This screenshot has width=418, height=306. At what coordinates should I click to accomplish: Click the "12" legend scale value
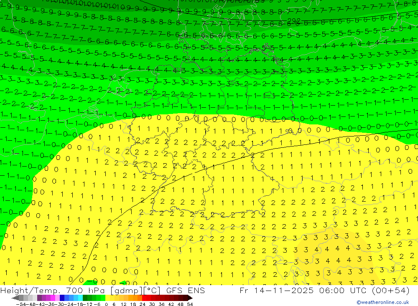point(123,304)
